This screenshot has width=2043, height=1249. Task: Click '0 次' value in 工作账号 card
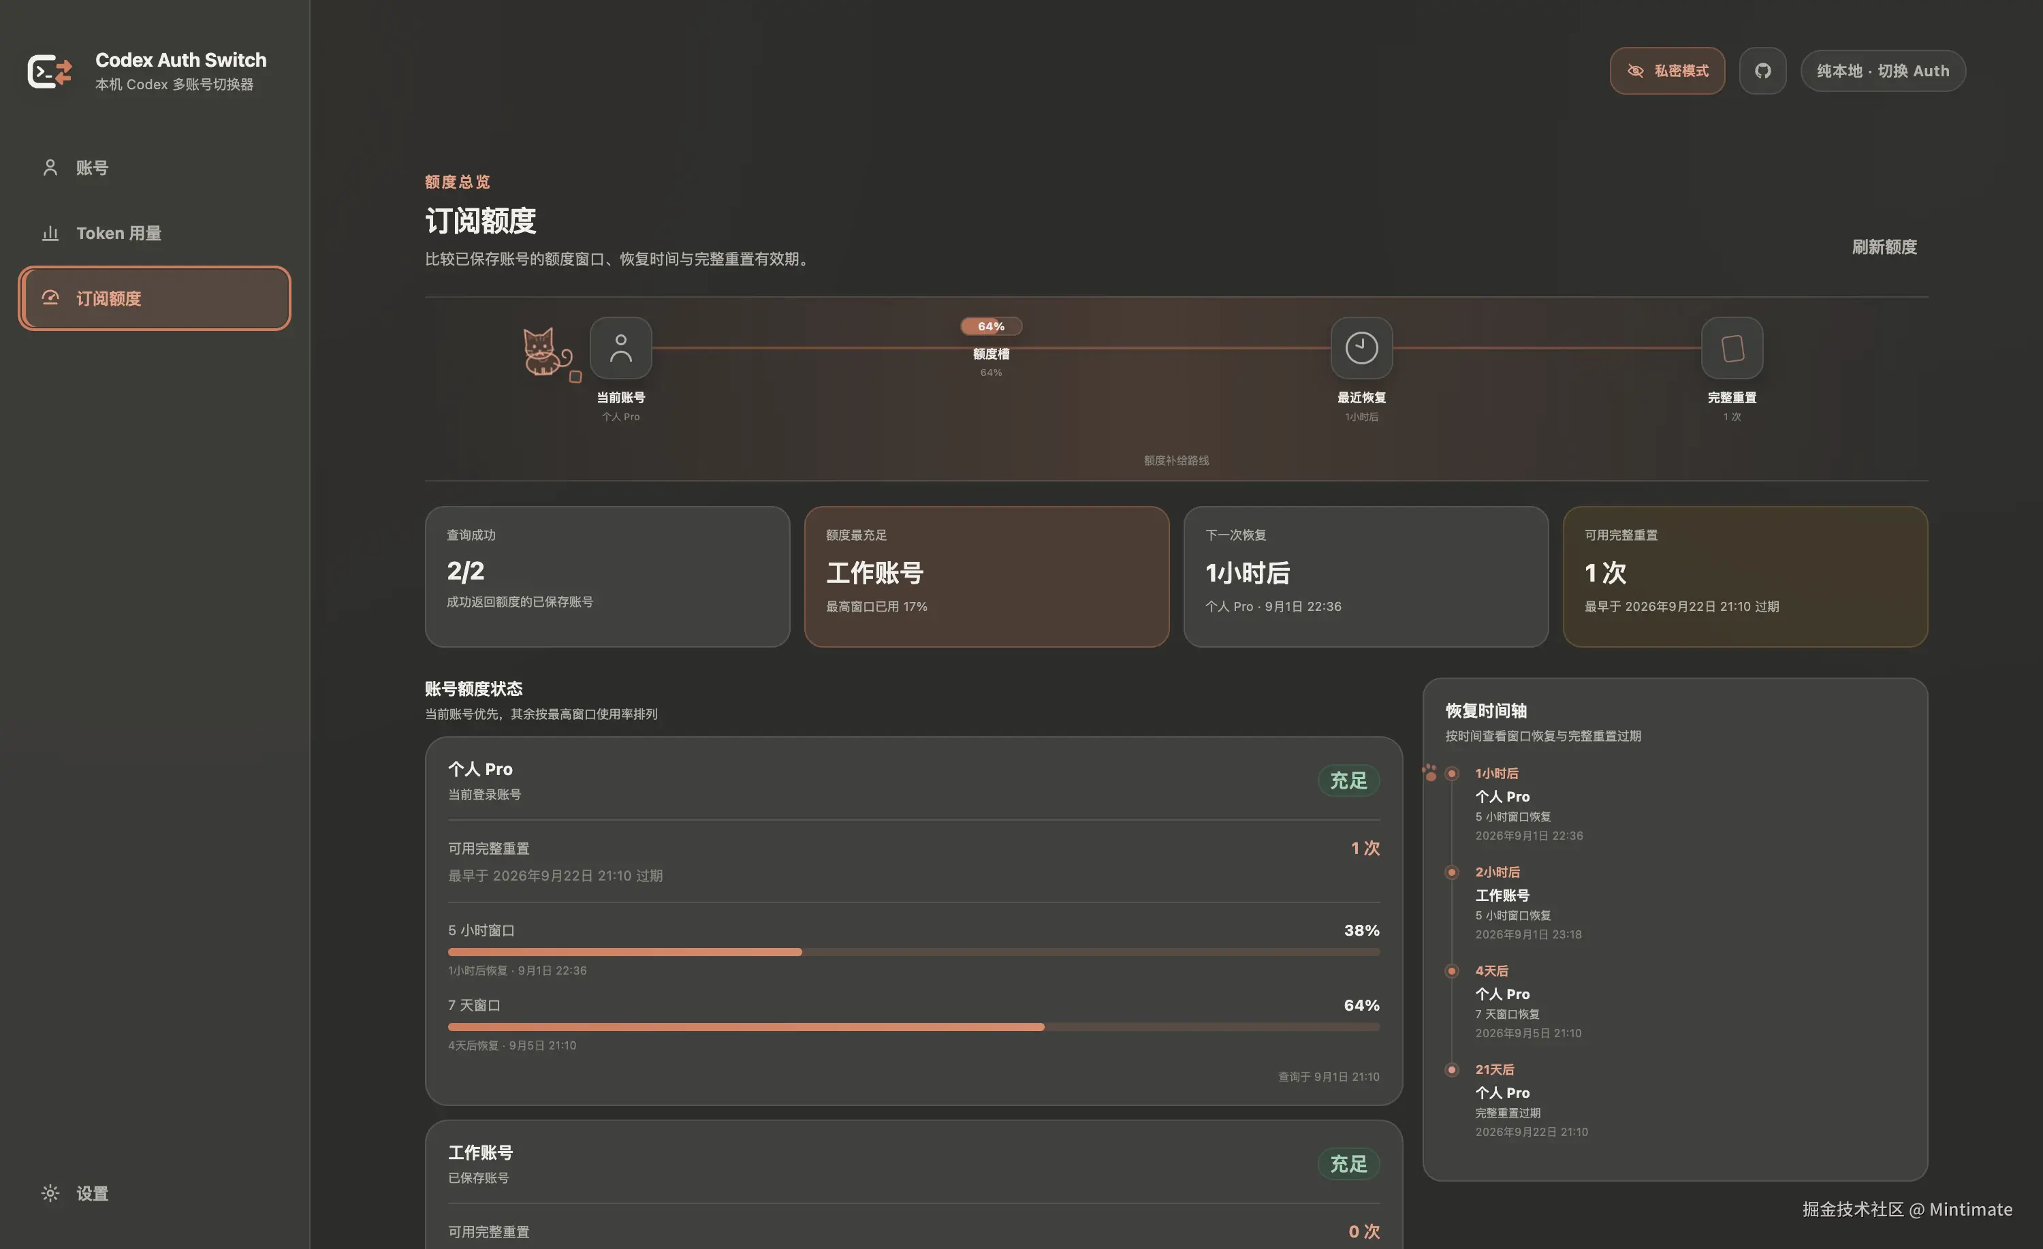[1364, 1231]
